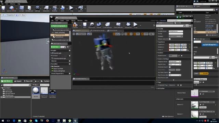Open Projection Mode dropdown
This screenshot has width=219, height=123.
tap(175, 61)
